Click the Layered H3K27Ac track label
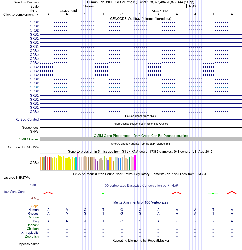Viewport: 242px width, 250px height. click(x=17, y=177)
